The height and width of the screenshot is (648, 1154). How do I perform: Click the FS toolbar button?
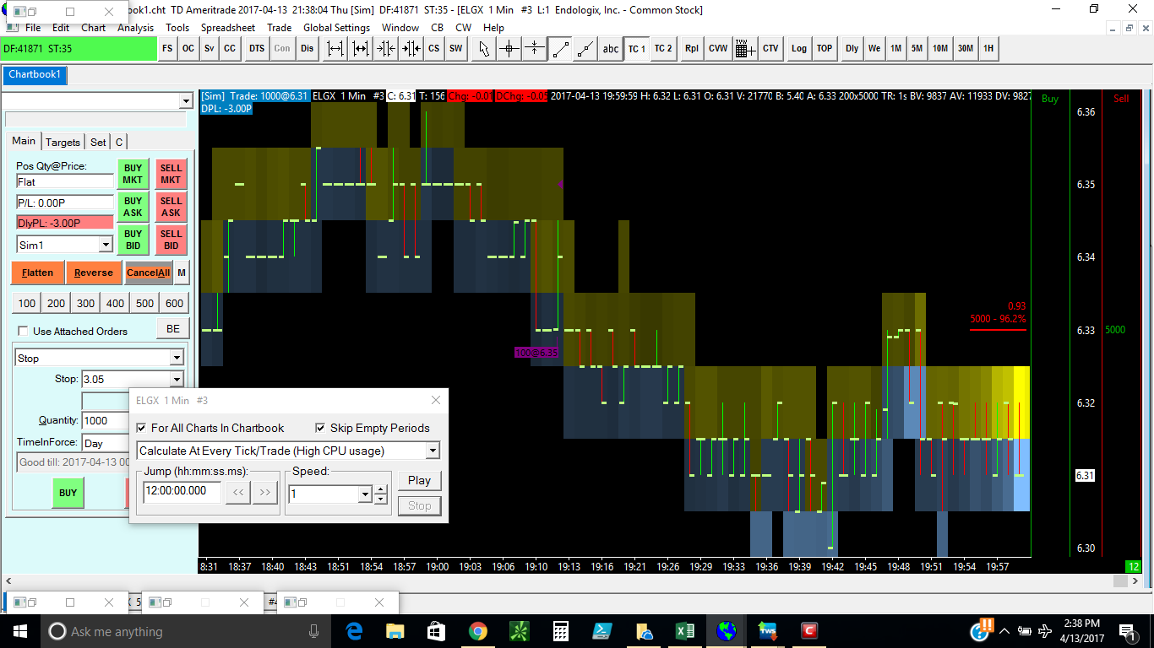[x=167, y=49]
